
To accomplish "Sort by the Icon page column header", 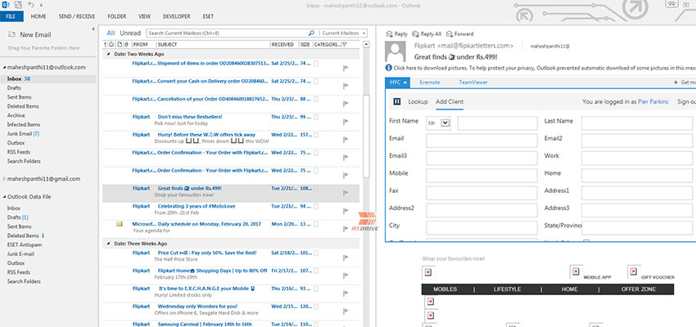I will click(x=120, y=44).
